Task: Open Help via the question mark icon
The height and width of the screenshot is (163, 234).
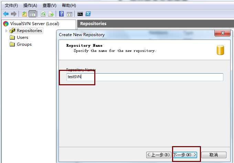Action: point(62,14)
